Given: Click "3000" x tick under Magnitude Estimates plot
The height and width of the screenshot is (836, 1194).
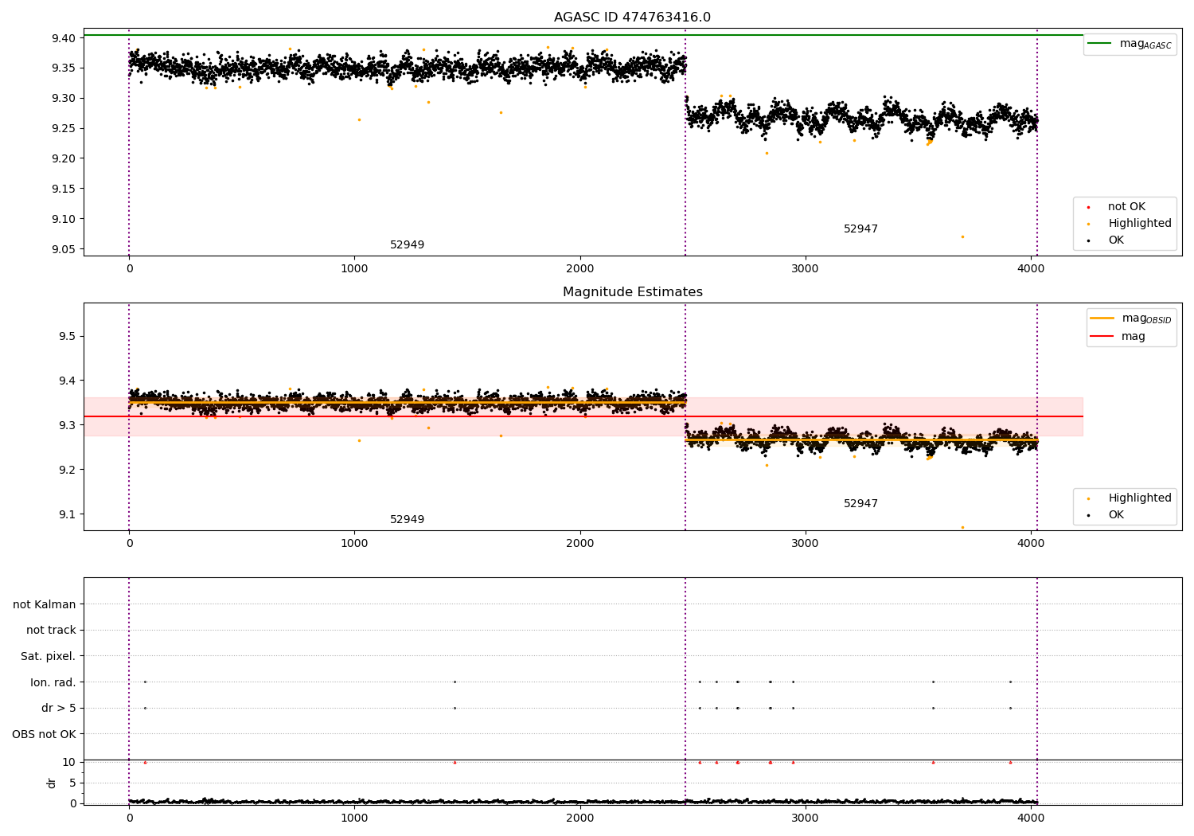Looking at the screenshot, I should pyautogui.click(x=806, y=544).
